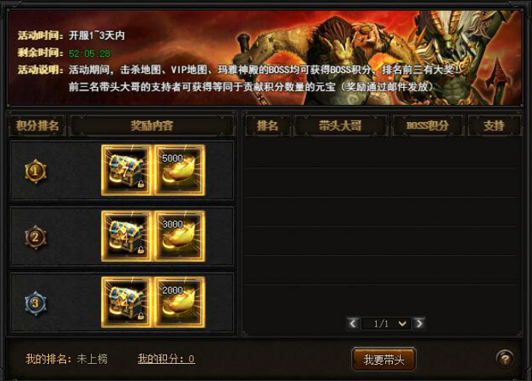Viewport: 532px width, 381px height.
Task: Click the first-place treasure chest reward
Action: tap(127, 170)
